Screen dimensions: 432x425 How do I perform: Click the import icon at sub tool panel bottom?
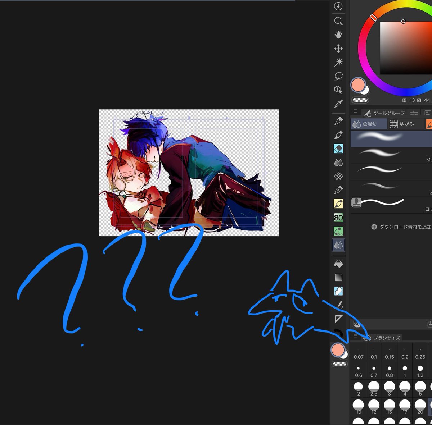point(429,324)
